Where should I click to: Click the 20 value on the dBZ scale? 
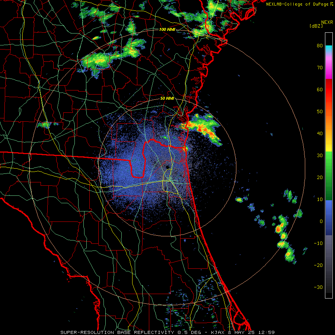[x=320, y=178]
